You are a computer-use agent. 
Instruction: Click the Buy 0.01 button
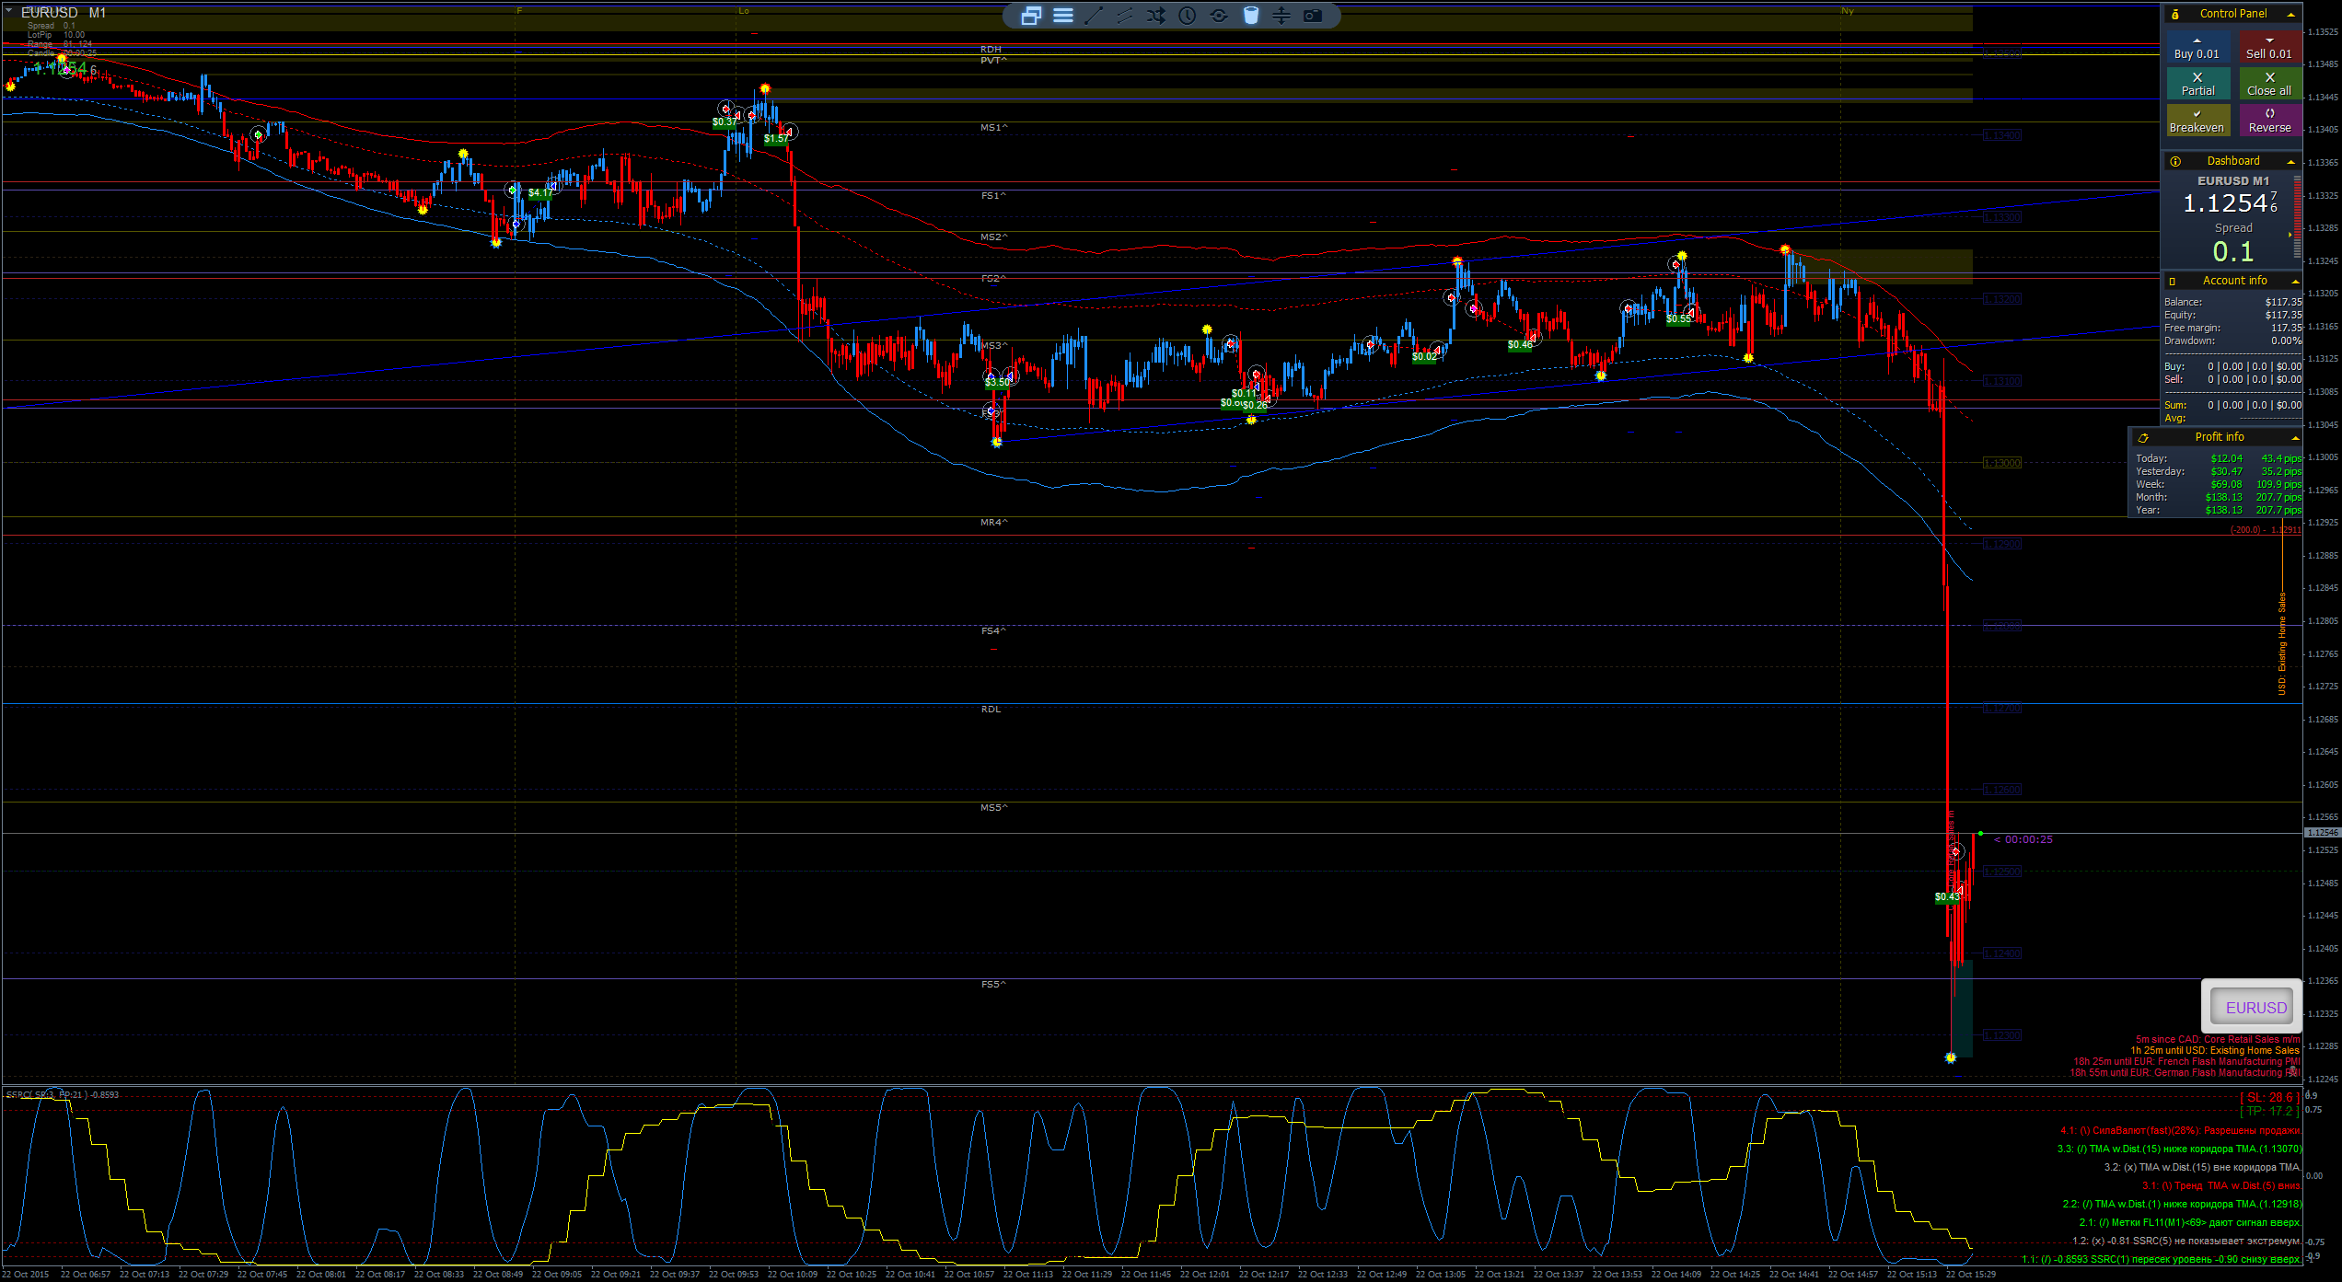pyautogui.click(x=2197, y=48)
